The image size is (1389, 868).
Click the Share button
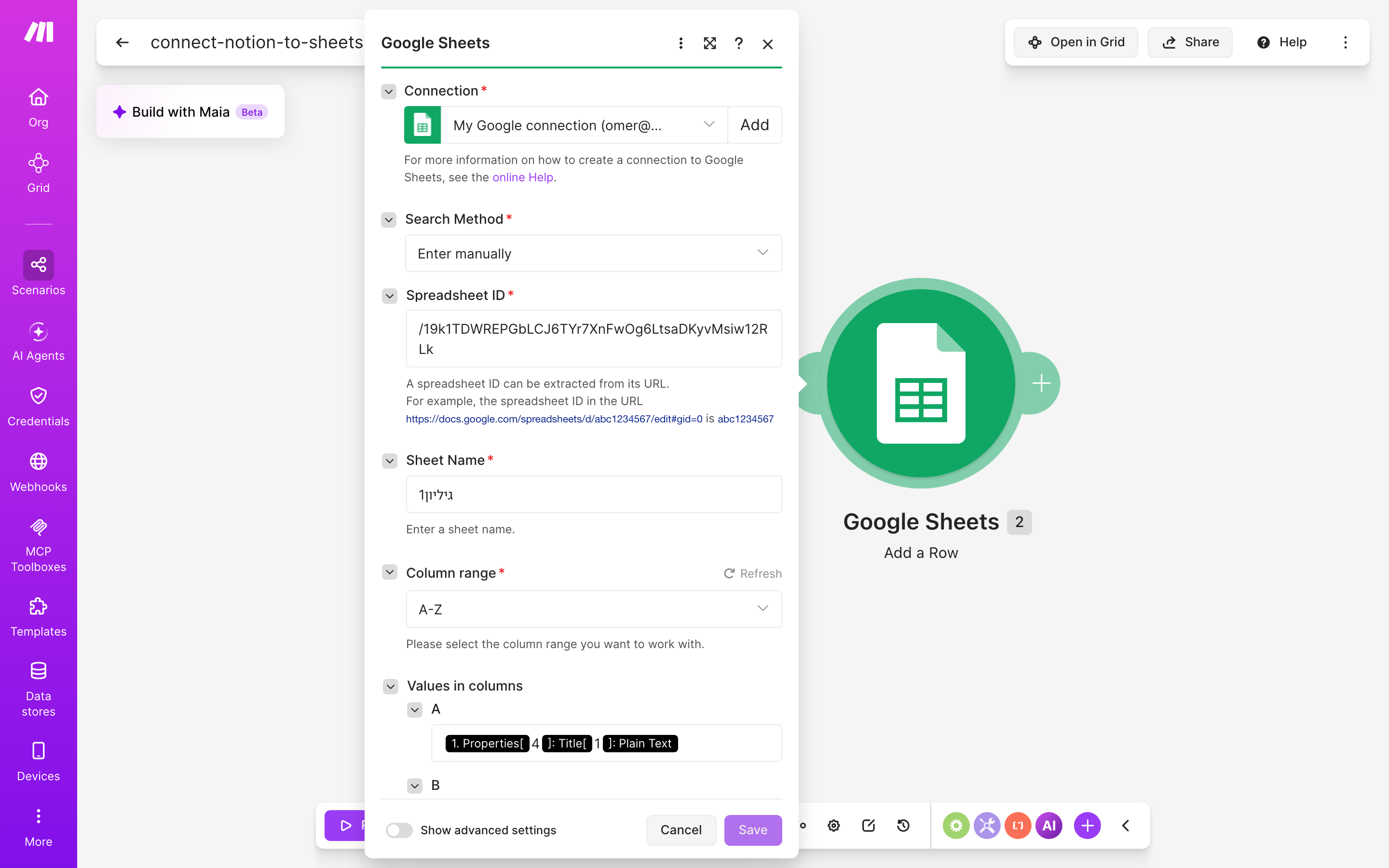tap(1190, 42)
